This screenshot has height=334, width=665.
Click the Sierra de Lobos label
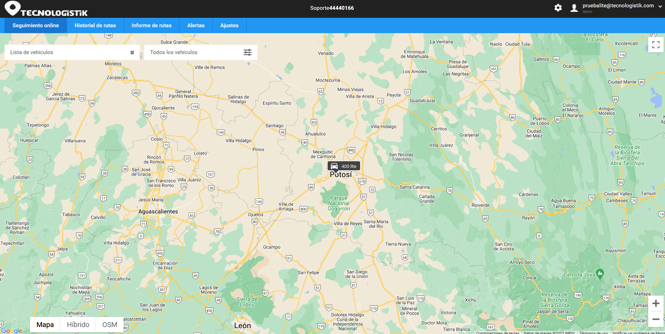[247, 302]
